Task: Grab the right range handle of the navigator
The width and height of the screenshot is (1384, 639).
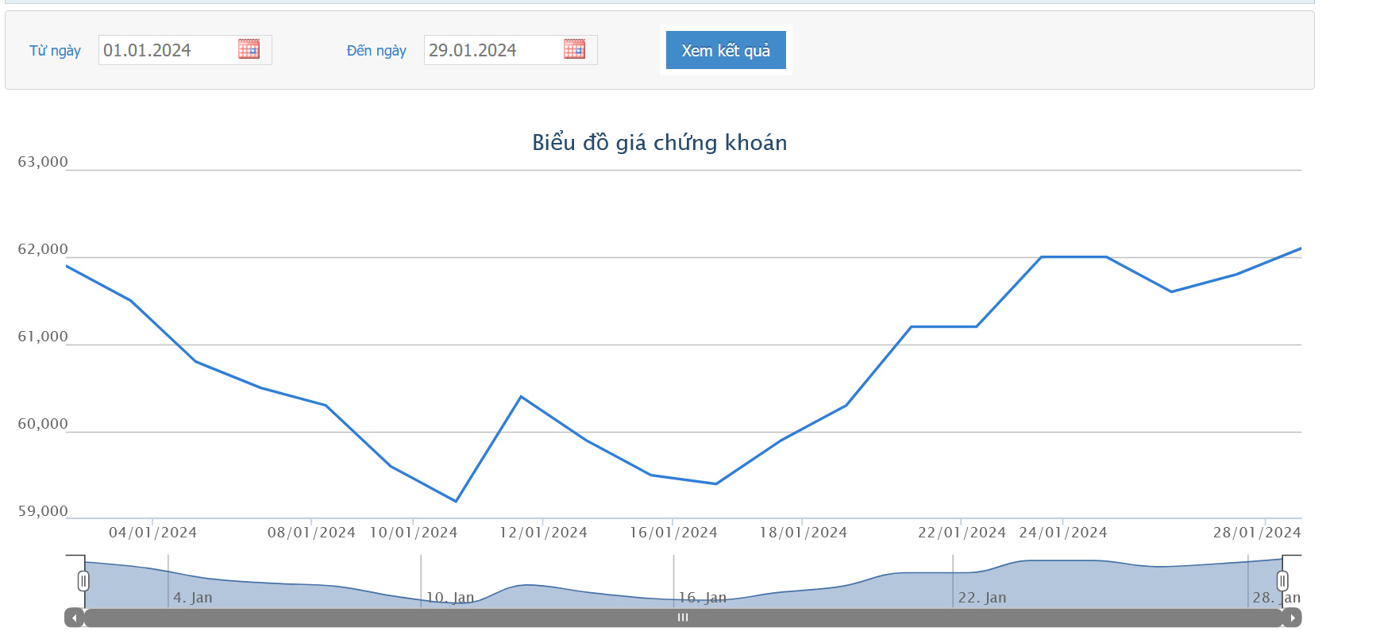Action: (1282, 581)
